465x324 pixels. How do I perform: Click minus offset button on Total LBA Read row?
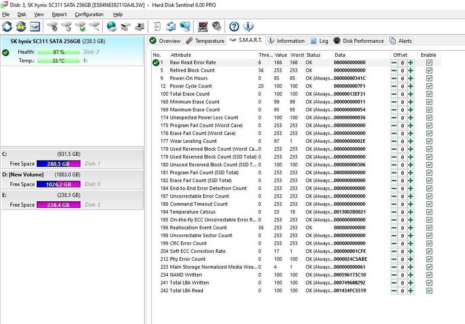[x=394, y=291]
